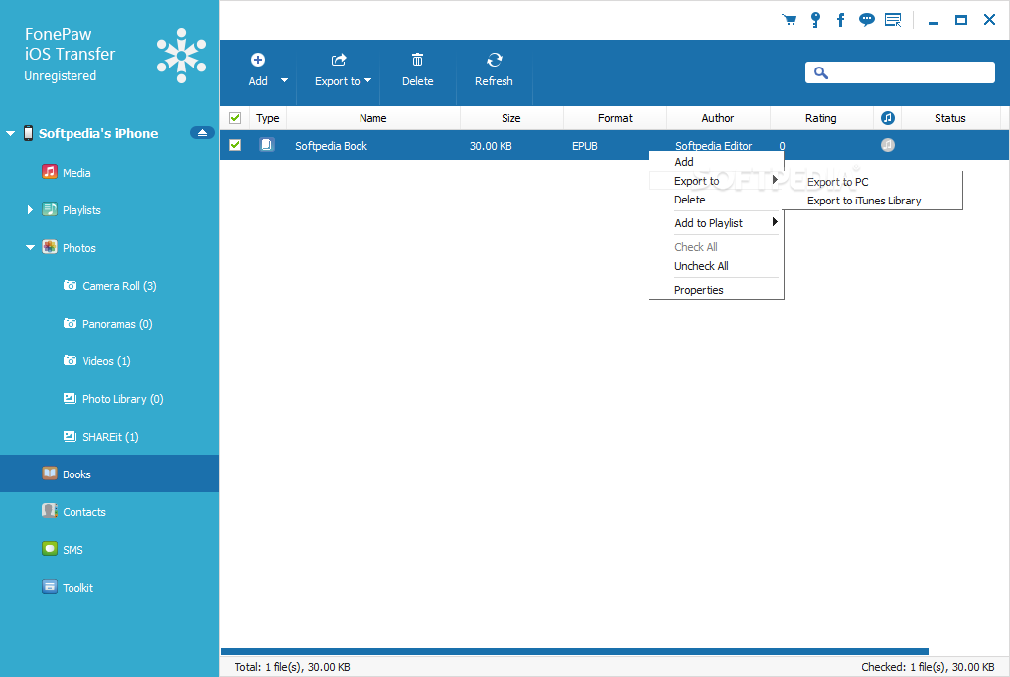Image resolution: width=1010 pixels, height=677 pixels.
Task: Click the EPUB format cell
Action: [x=585, y=146]
